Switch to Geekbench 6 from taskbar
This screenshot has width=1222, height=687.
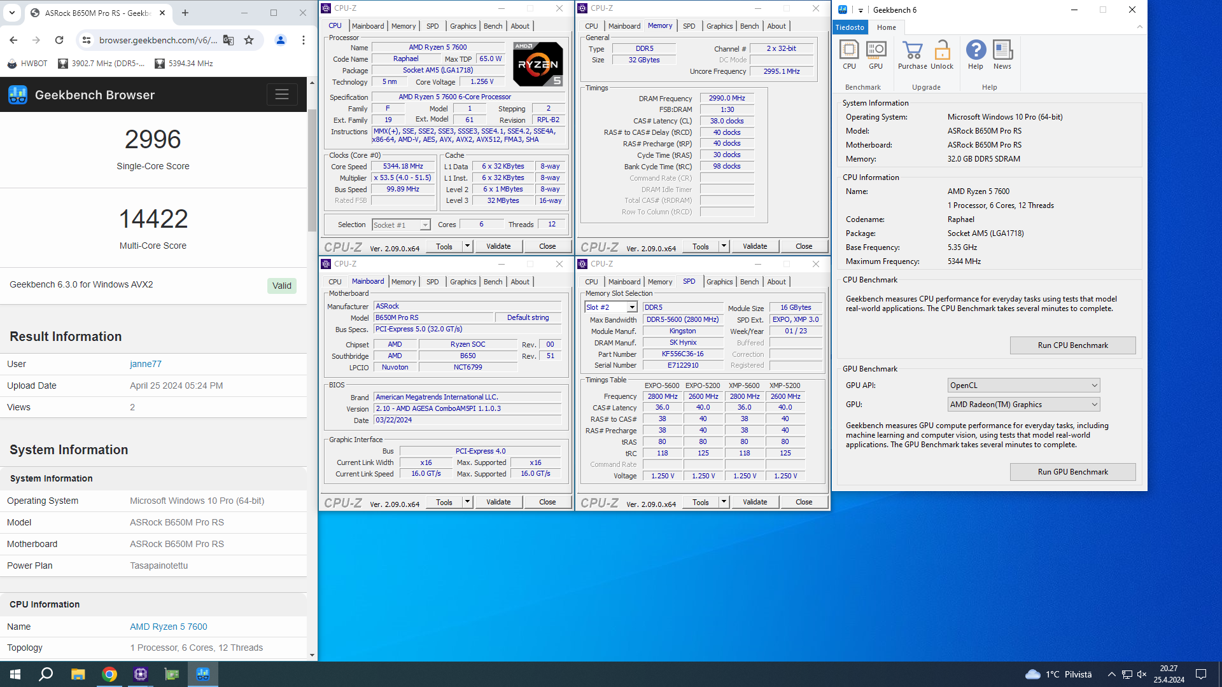pos(203,674)
